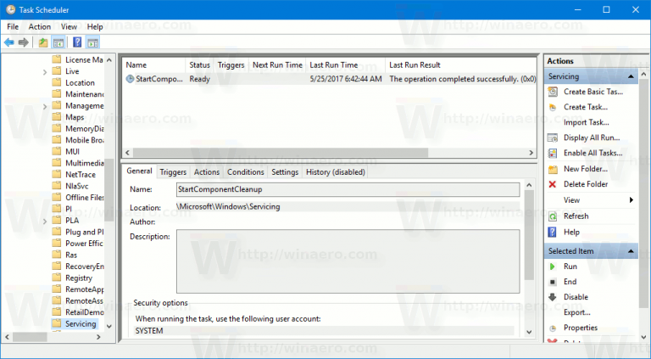Click Enable All Tasks History link

click(x=593, y=153)
